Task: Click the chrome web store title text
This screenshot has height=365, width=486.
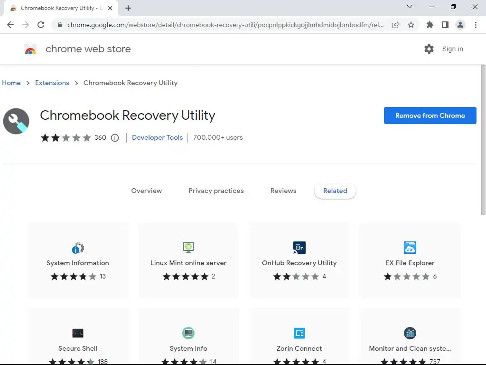Action: point(88,49)
